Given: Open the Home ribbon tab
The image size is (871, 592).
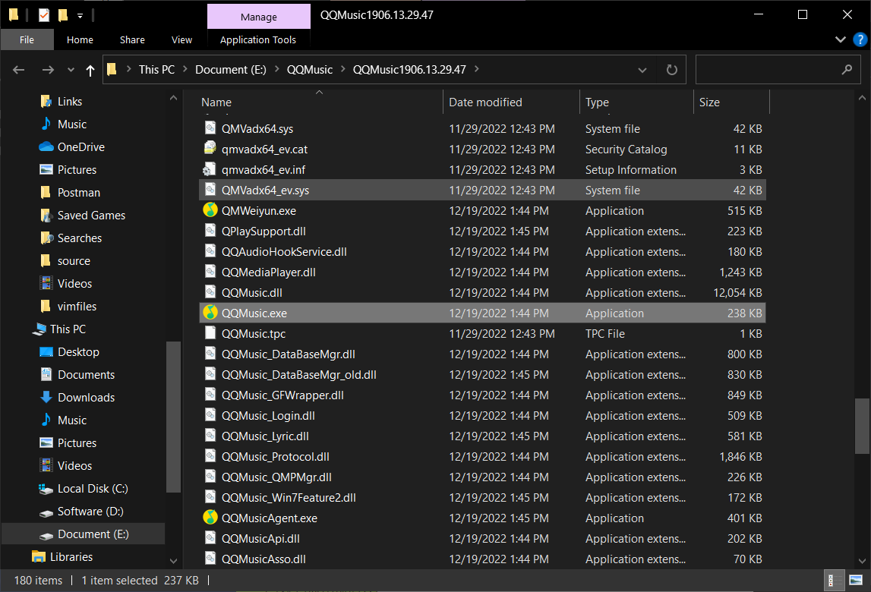Looking at the screenshot, I should (80, 39).
